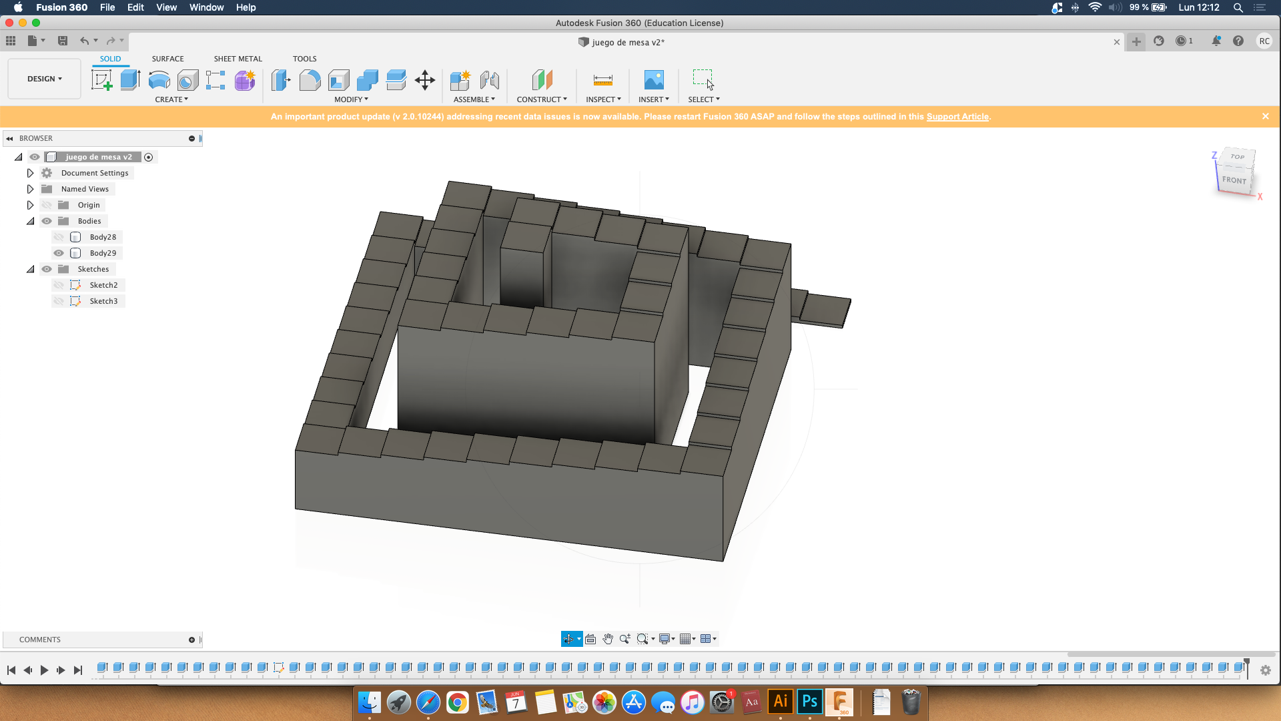Collapse the Bodies folder
Screen dimensions: 1281x721
point(30,221)
